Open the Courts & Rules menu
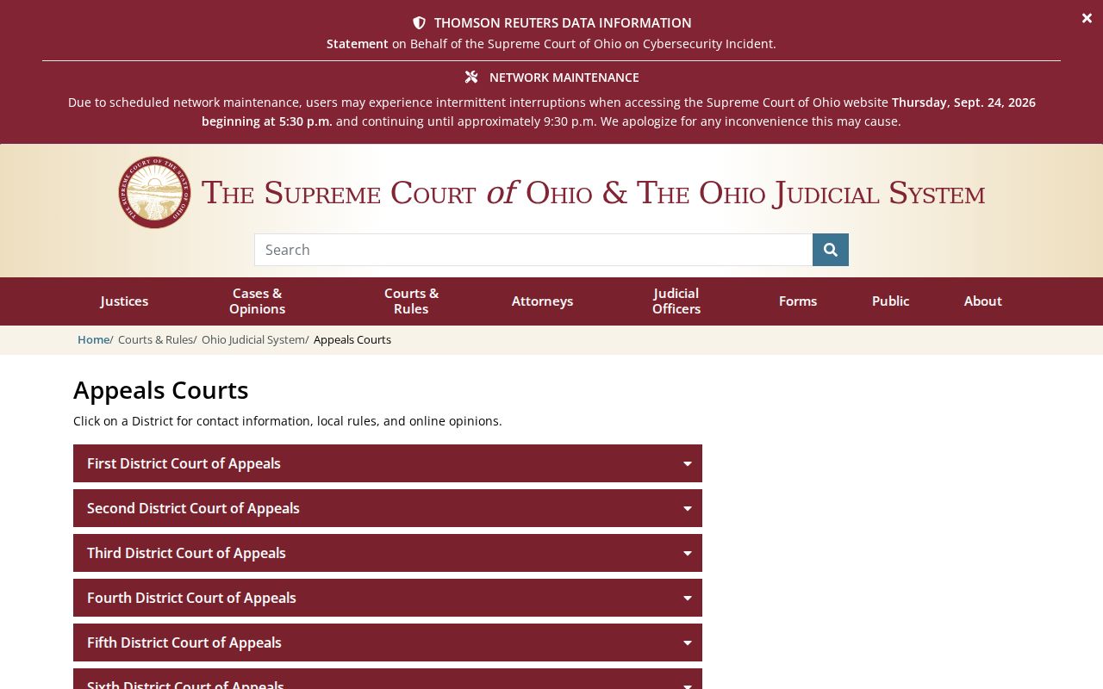 411,301
